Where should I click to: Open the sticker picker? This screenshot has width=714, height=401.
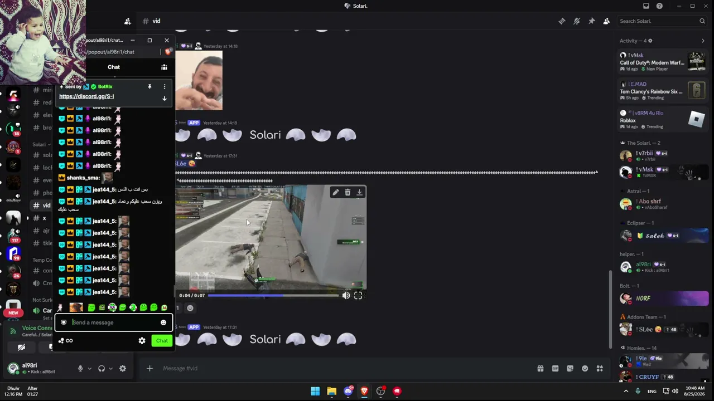[570, 368]
